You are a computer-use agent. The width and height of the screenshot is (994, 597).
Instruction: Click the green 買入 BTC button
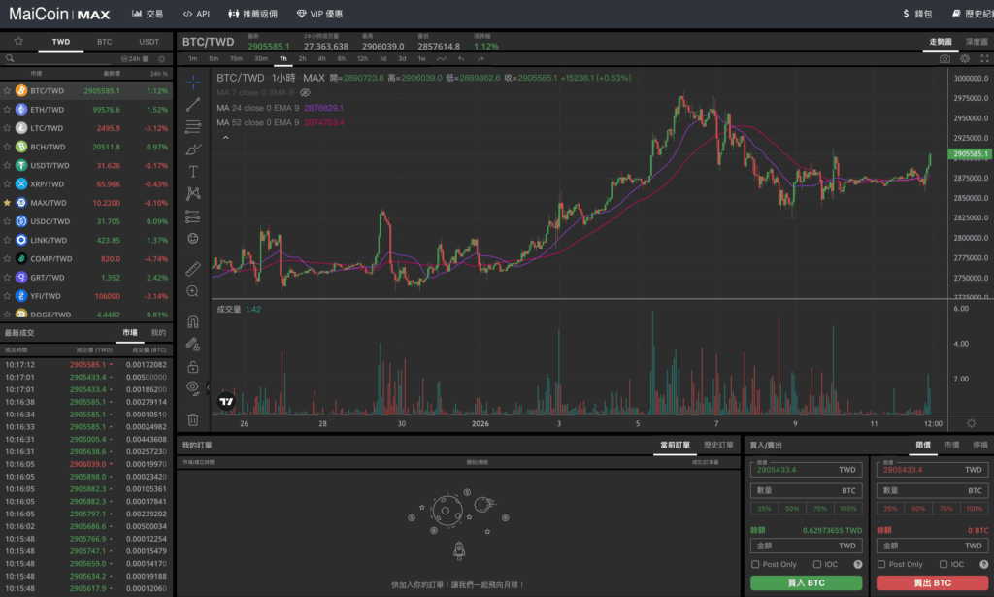[806, 583]
